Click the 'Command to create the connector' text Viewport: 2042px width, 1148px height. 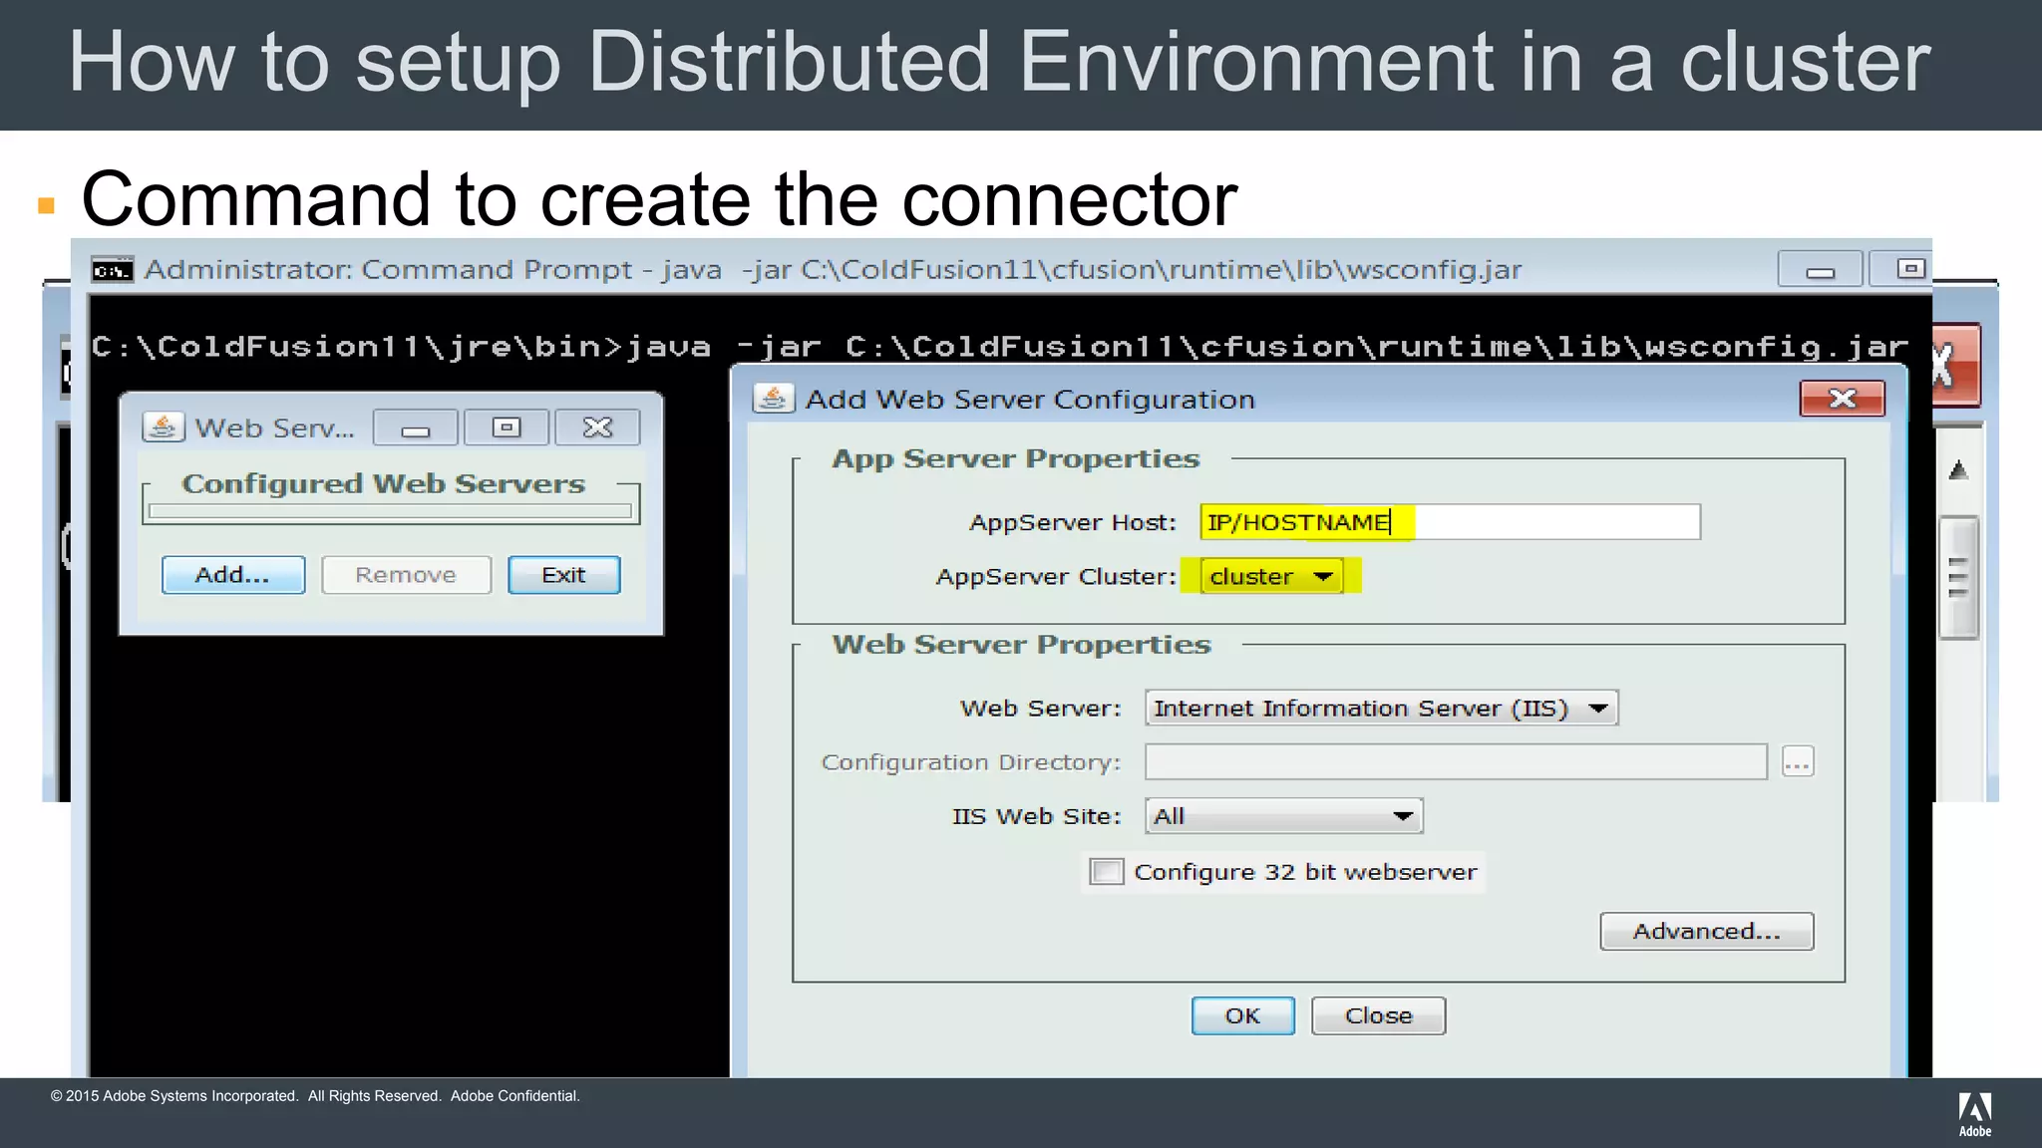tap(659, 199)
